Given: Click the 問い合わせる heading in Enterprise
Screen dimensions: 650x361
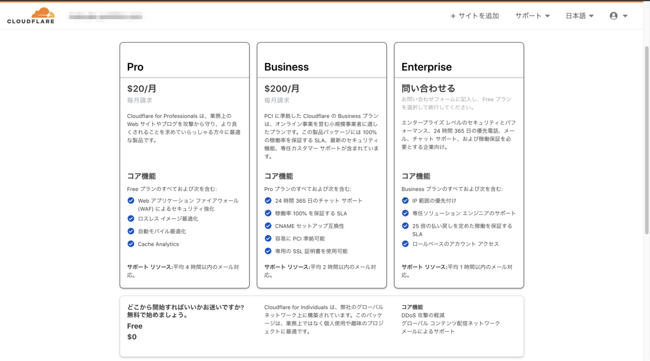Looking at the screenshot, I should tap(428, 88).
